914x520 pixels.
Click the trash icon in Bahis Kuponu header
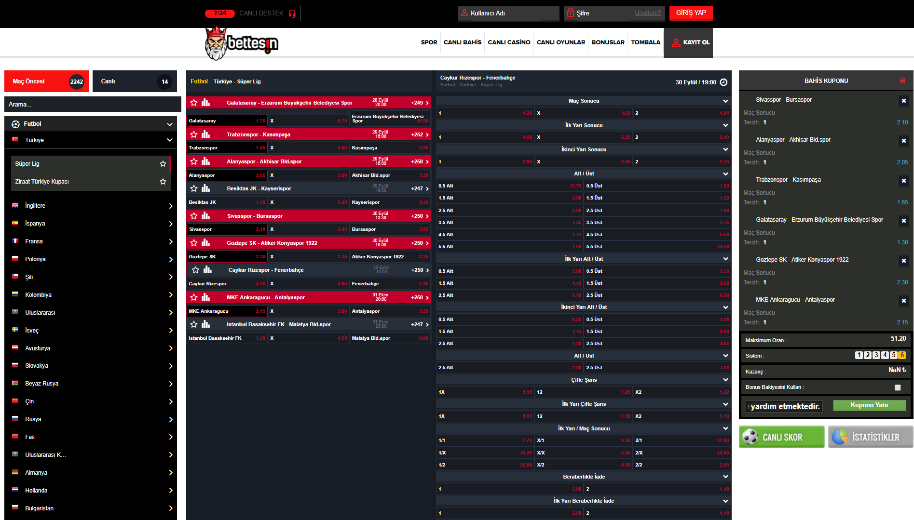pyautogui.click(x=902, y=81)
